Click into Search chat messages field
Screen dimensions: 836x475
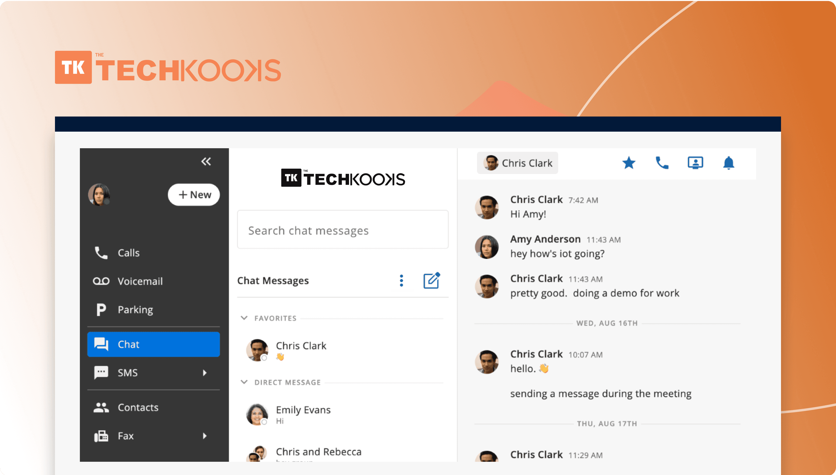coord(343,230)
